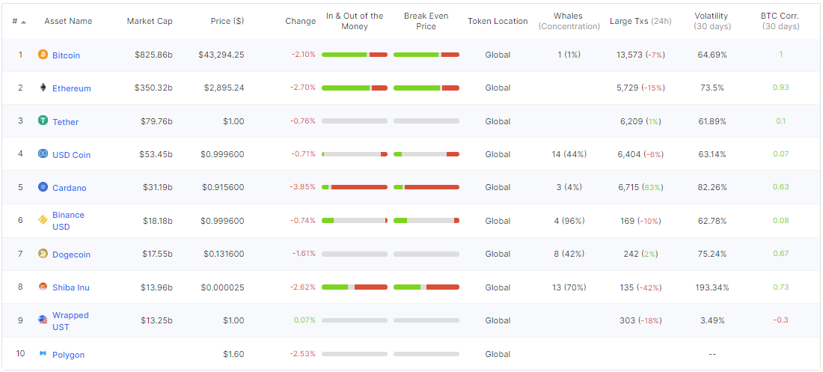Click the Dogecoin logo icon
This screenshot has height=372, width=823.
pyautogui.click(x=43, y=254)
